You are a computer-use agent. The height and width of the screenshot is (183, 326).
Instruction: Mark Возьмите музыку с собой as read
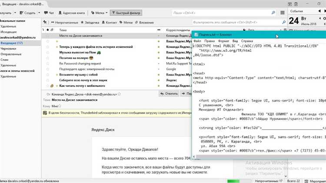coord(159,75)
